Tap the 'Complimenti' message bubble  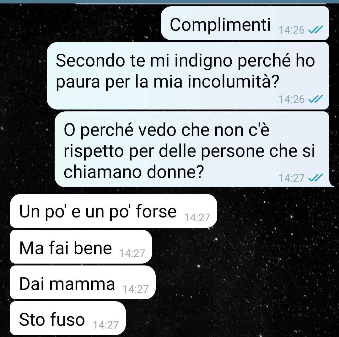(245, 23)
